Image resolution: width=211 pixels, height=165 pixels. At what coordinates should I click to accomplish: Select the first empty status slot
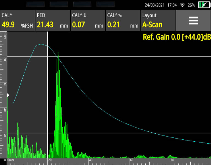(35, 5)
